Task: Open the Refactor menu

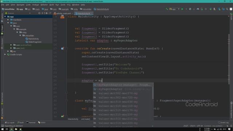Action: (44, 5)
